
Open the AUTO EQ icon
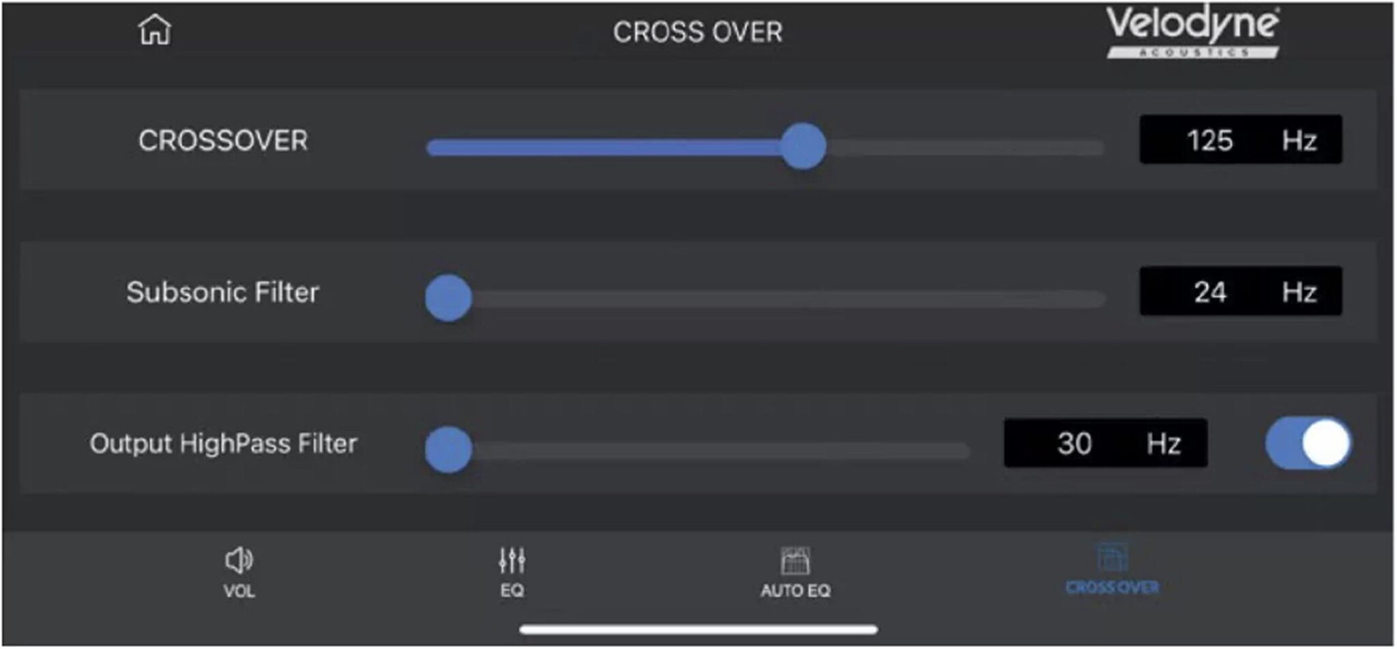point(795,561)
